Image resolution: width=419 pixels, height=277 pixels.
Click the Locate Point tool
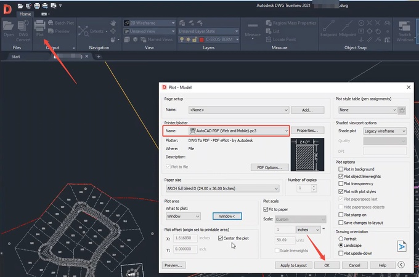point(281,39)
